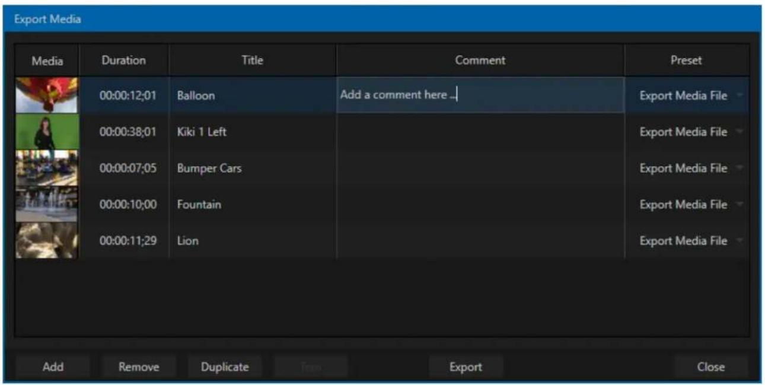
Task: Click the dimmed button next to Duplicate
Action: (311, 367)
